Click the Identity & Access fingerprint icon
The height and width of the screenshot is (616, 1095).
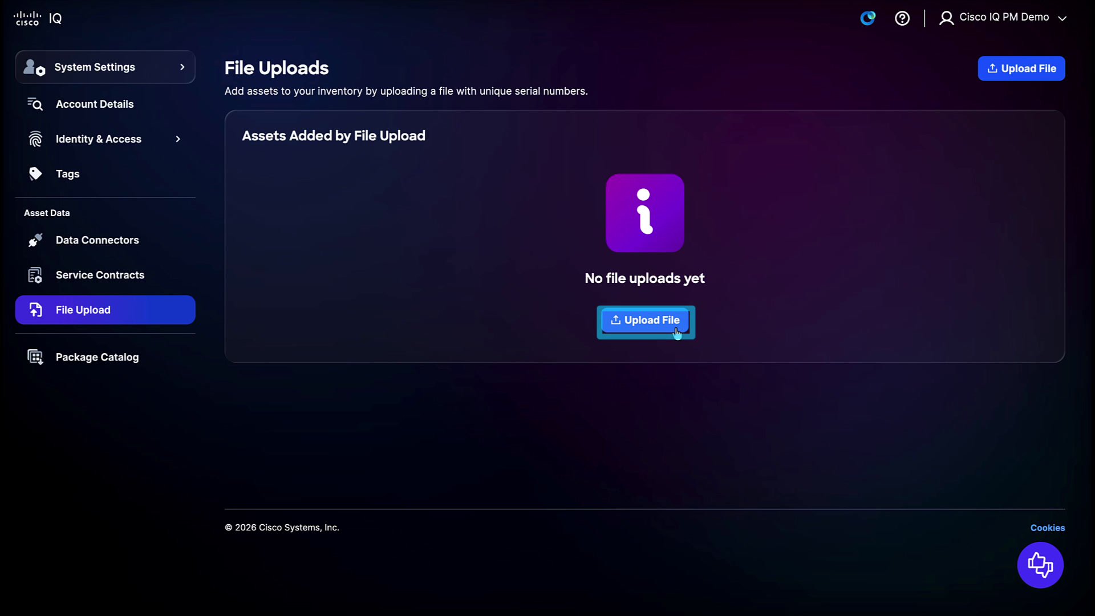35,139
